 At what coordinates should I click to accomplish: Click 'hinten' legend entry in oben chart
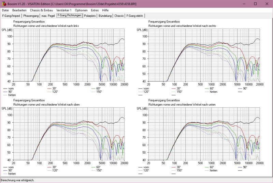(10, 173)
